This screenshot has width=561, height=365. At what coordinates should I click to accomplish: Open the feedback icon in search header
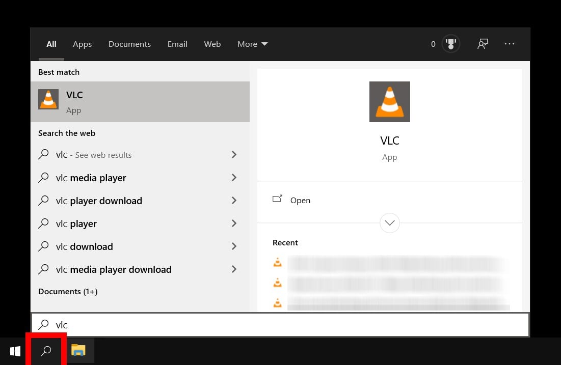pos(482,44)
